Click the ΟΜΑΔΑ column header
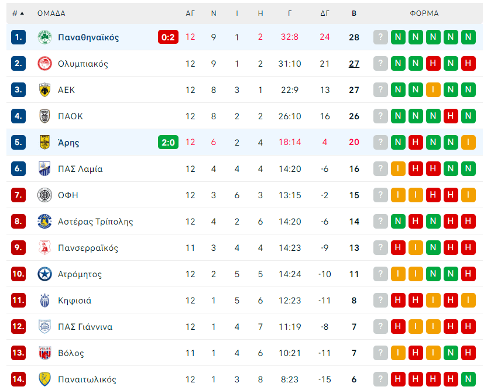Image resolution: width=484 pixels, height=390 pixels. [x=52, y=13]
